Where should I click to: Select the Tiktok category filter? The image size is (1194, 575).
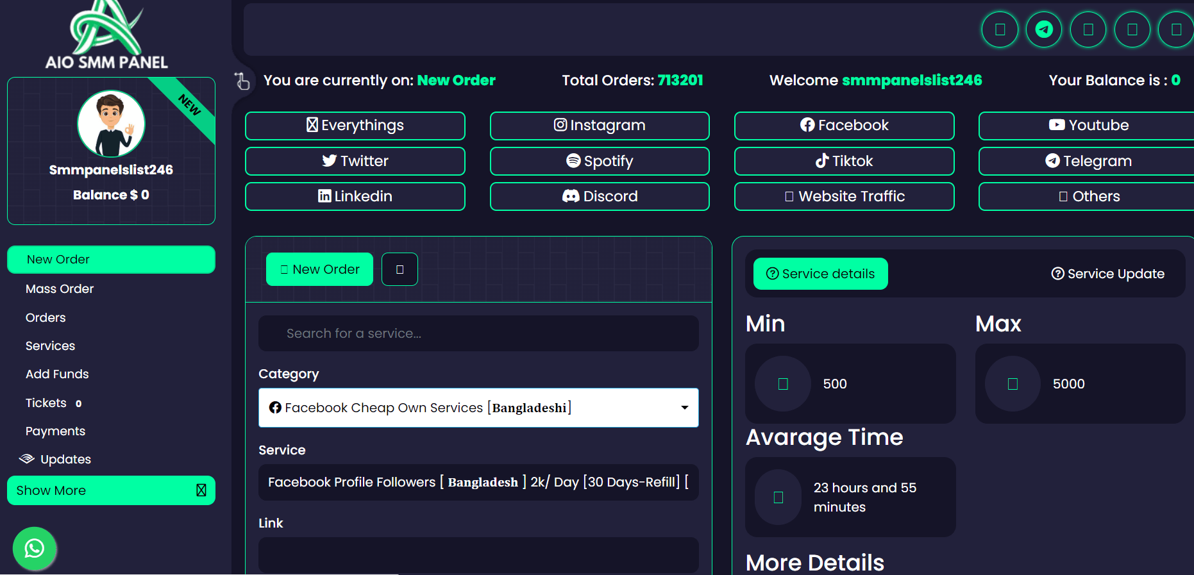tap(843, 161)
